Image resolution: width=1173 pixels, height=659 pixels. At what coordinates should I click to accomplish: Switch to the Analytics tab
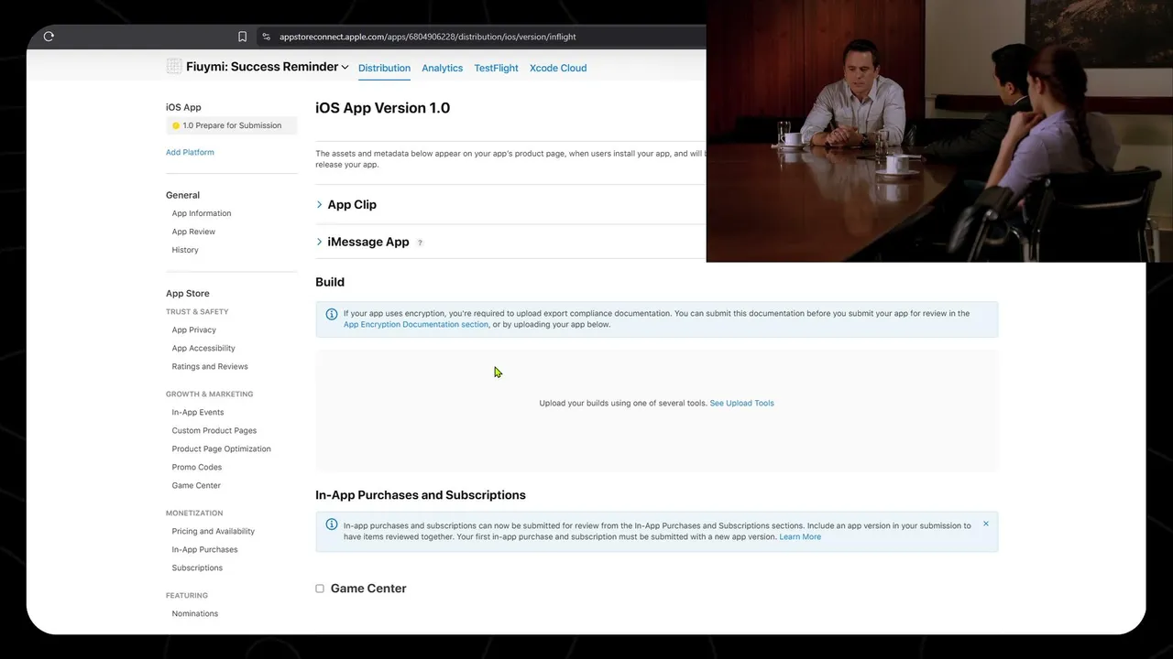tap(442, 68)
